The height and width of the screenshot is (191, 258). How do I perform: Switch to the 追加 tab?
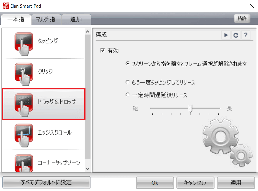76,19
